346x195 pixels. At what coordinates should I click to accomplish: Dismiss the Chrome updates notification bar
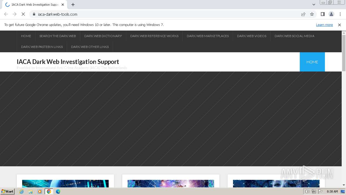click(340, 25)
